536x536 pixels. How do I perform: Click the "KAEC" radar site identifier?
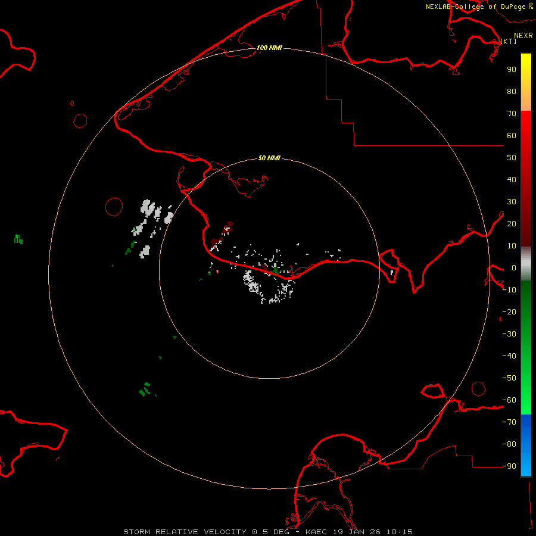pos(316,532)
